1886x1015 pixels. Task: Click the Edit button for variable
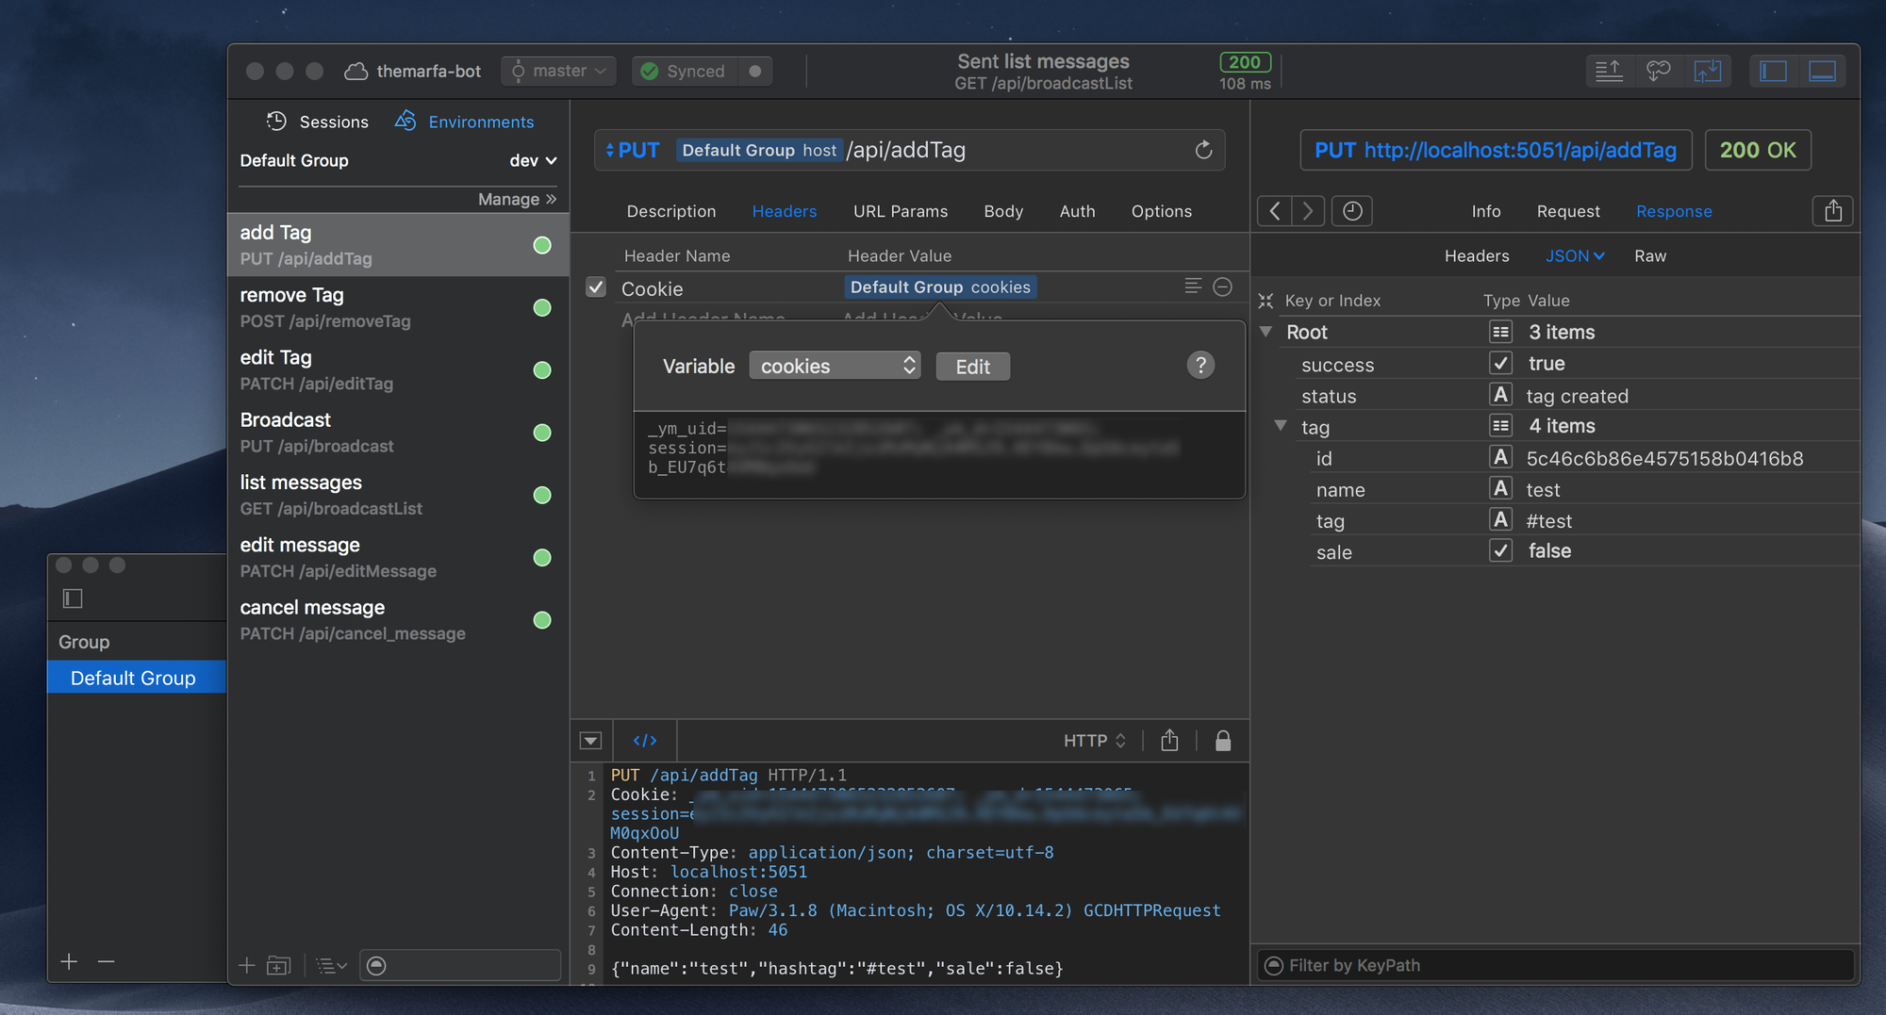coord(972,367)
